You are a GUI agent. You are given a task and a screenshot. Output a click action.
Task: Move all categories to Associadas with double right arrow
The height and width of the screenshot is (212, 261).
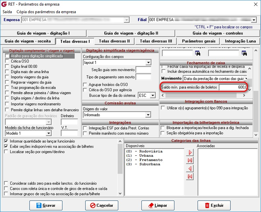[190, 160]
